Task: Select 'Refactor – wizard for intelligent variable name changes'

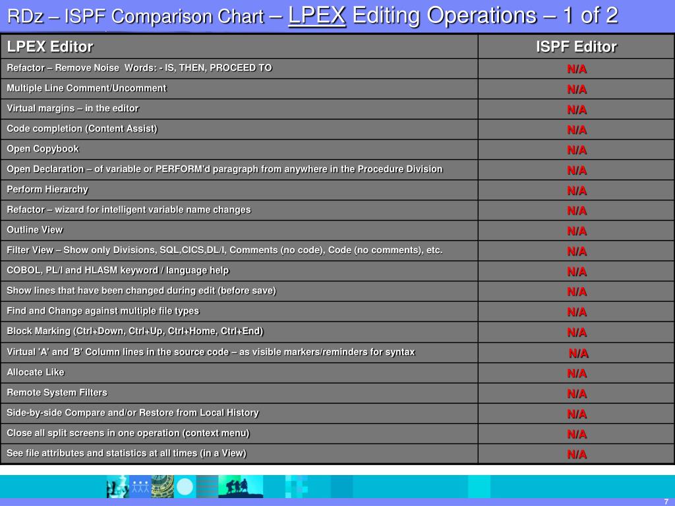Action: pyautogui.click(x=129, y=210)
